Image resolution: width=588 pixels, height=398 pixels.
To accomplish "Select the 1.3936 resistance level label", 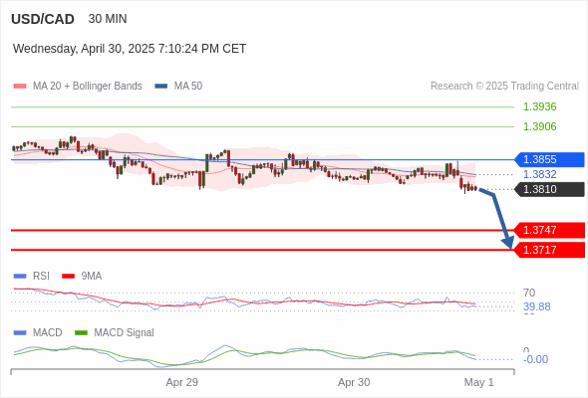I will tap(539, 106).
